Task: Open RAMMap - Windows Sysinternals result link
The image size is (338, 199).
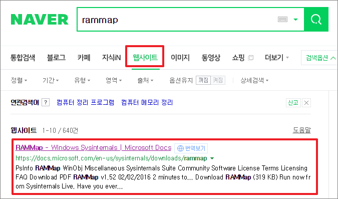Action: 94,148
